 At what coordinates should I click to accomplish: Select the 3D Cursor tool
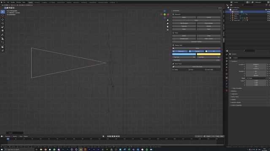pyautogui.click(x=3, y=16)
